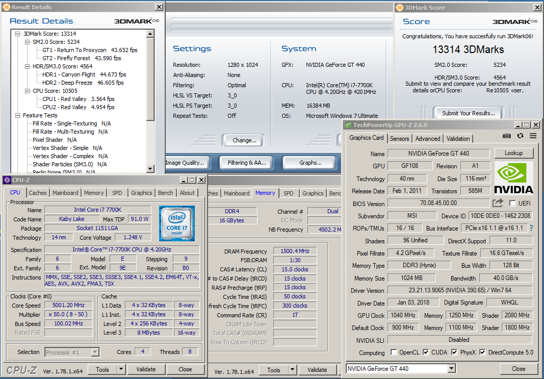This screenshot has height=379, width=544.
Task: Click the Graphics tab in the Memory CPU-Z window
Action: click(313, 193)
